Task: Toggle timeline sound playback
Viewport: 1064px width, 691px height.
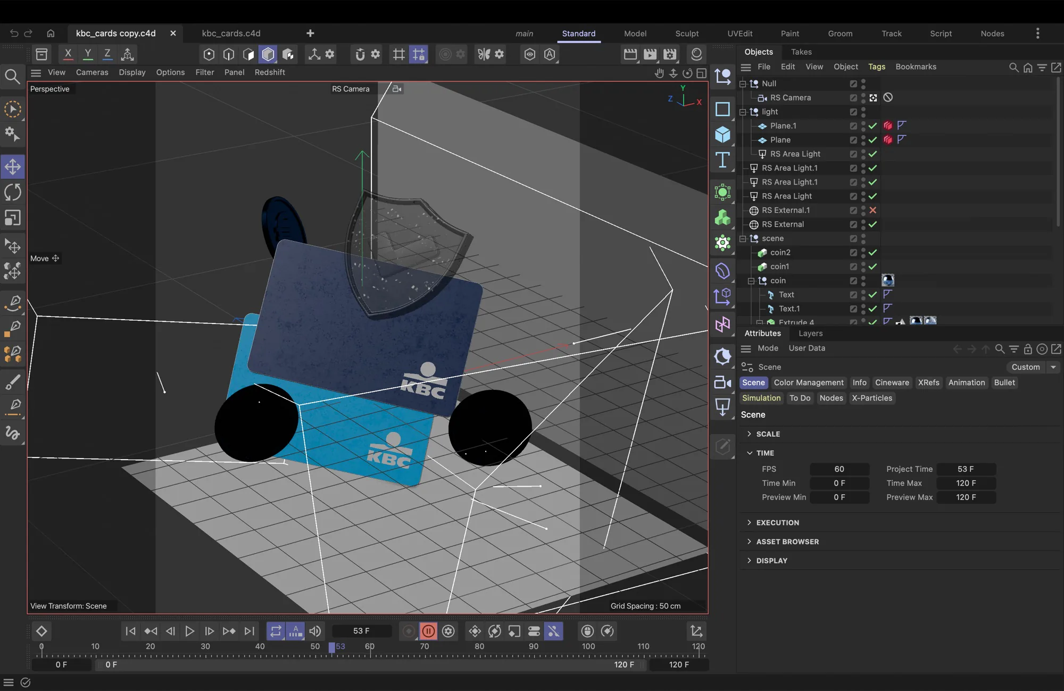Action: (315, 631)
